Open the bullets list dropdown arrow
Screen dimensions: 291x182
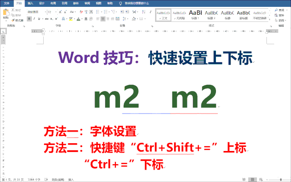coord(102,12)
